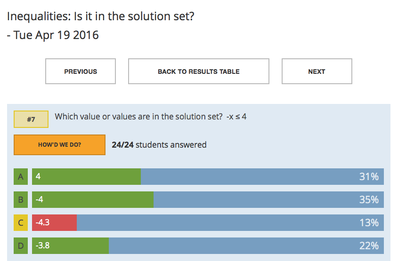This screenshot has width=398, height=261.
Task: Click the 22% result value
Action: pos(369,246)
